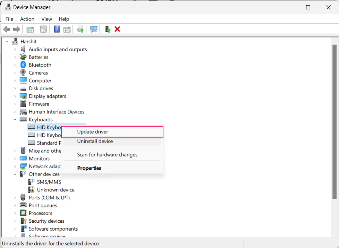339x248 pixels.
Task: Collapse the Other devices category
Action: click(x=15, y=174)
